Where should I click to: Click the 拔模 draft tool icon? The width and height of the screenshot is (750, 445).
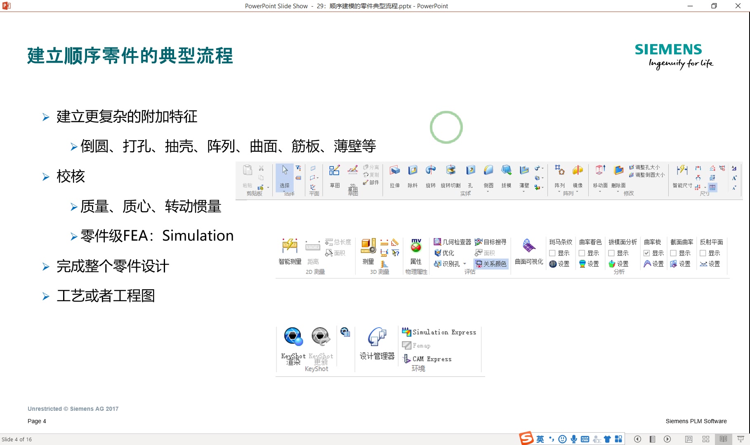pyautogui.click(x=506, y=170)
